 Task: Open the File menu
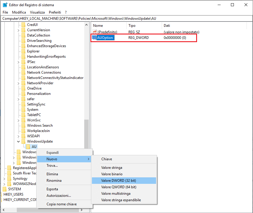click(x=5, y=12)
